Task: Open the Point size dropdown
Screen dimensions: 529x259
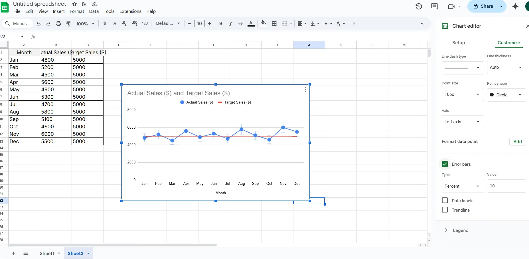Action: point(462,94)
